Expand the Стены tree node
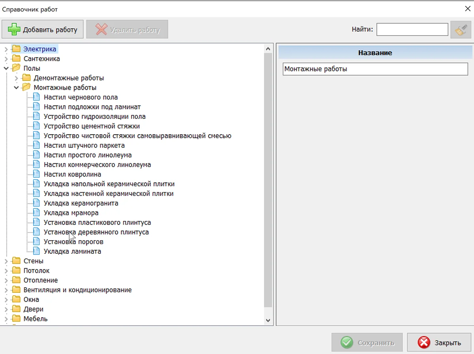This screenshot has width=474, height=354. 6,261
